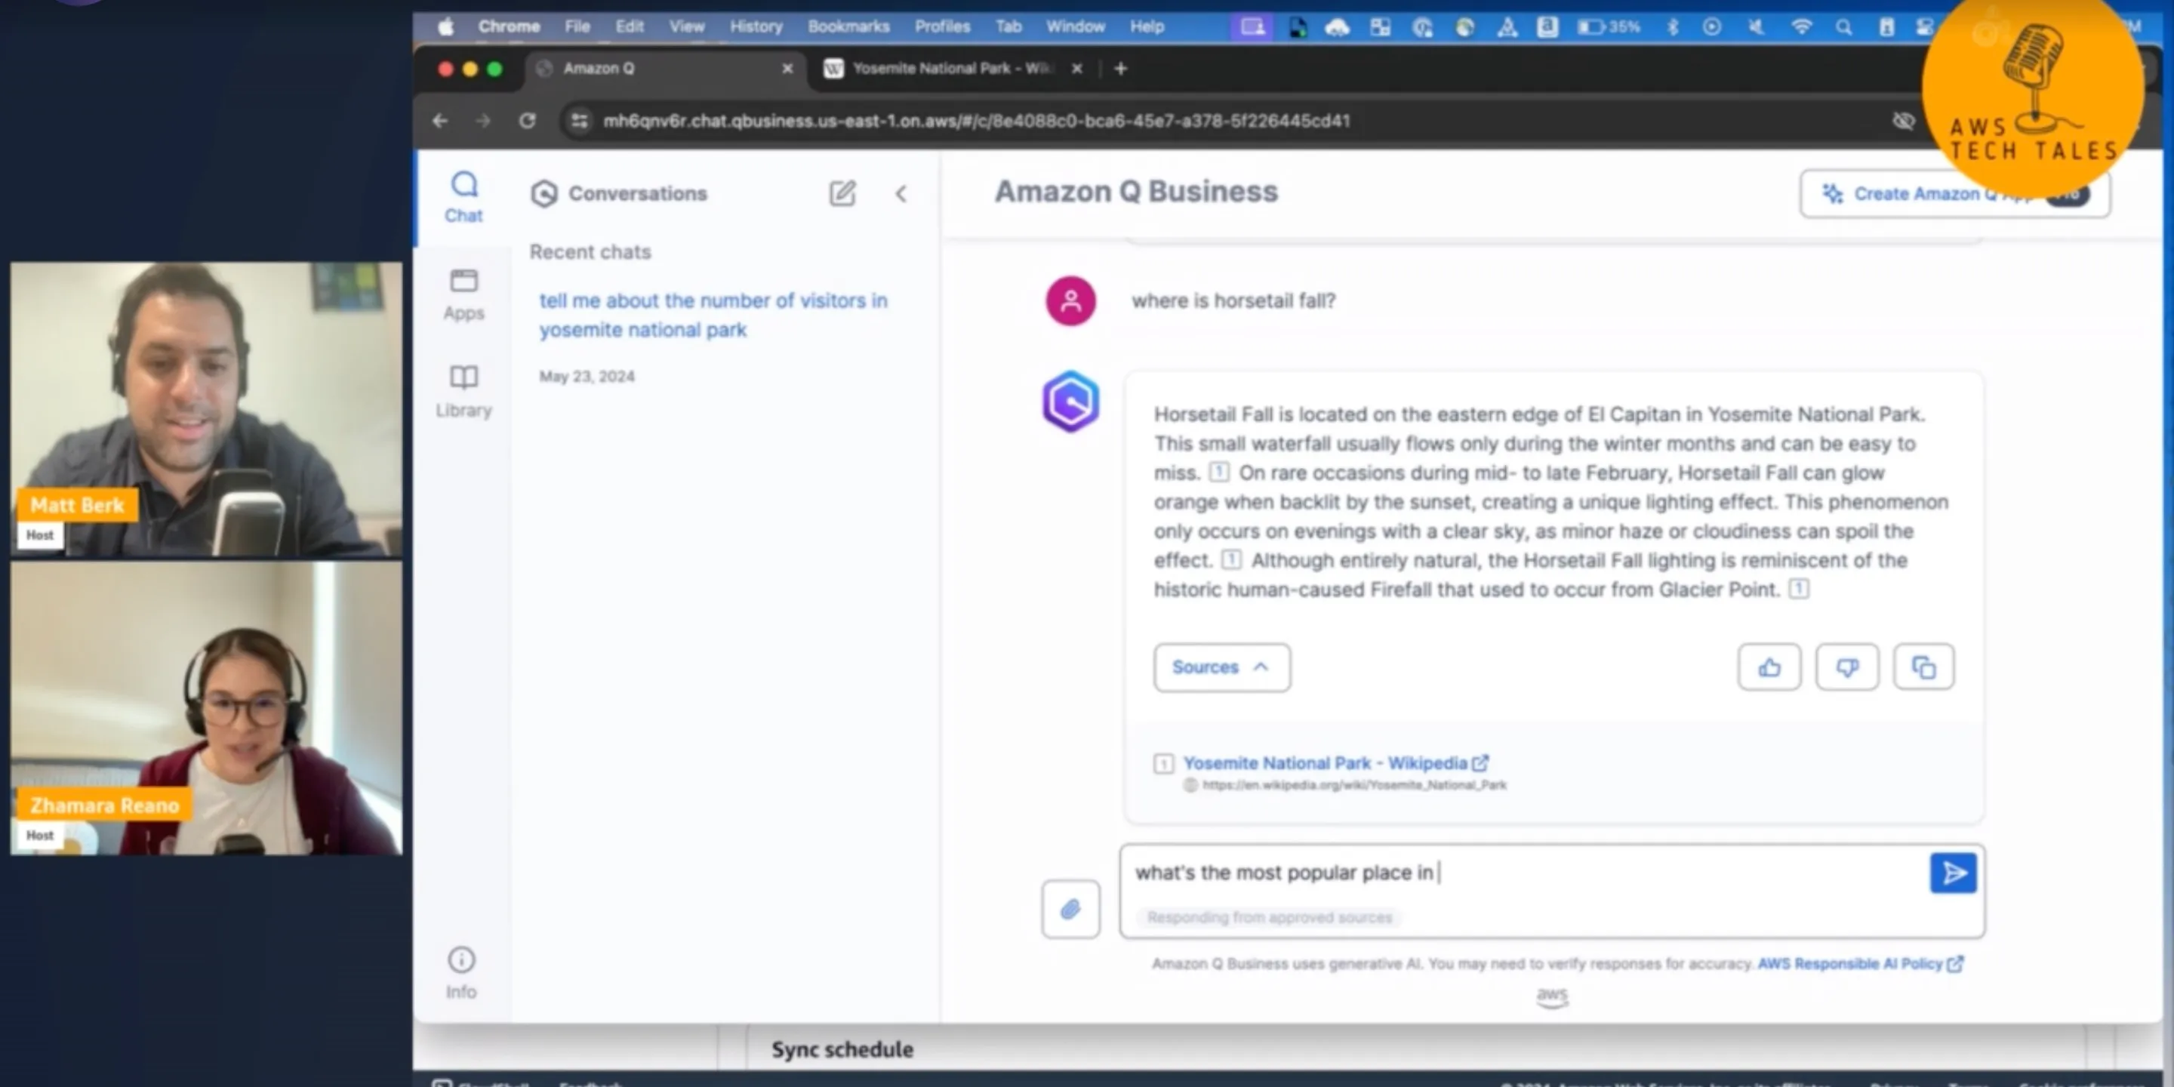Click the Wi-Fi icon in menu bar
2174x1087 pixels.
(1801, 27)
